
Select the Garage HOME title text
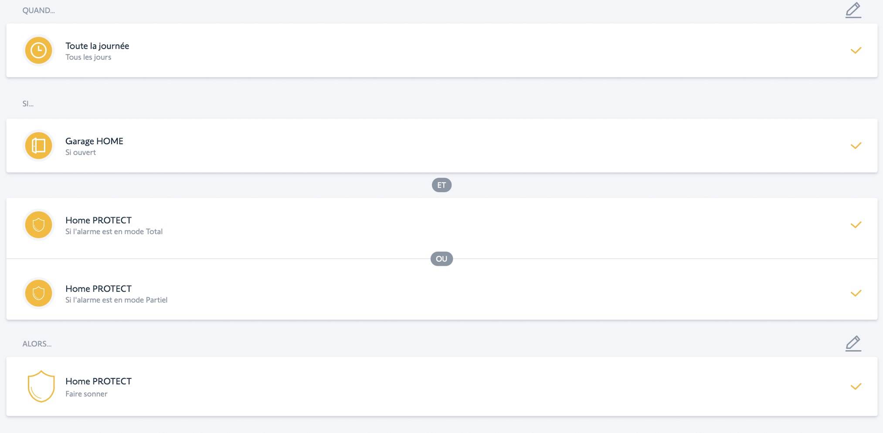(x=94, y=141)
